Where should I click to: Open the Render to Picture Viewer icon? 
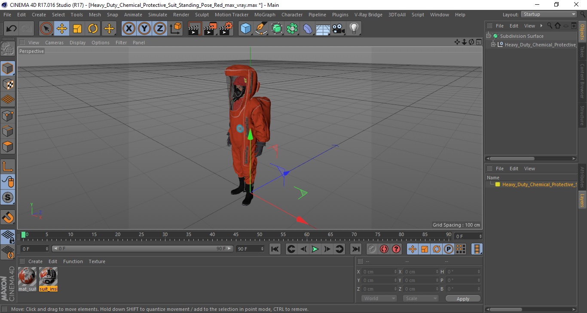coord(211,29)
